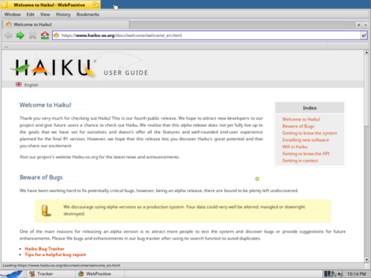Viewport: 371px width, 278px height.
Task: Click the vertical scrollbar down arrow
Action: click(x=366, y=259)
